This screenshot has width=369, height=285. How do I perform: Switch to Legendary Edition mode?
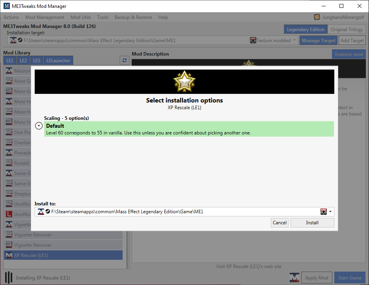pyautogui.click(x=306, y=30)
